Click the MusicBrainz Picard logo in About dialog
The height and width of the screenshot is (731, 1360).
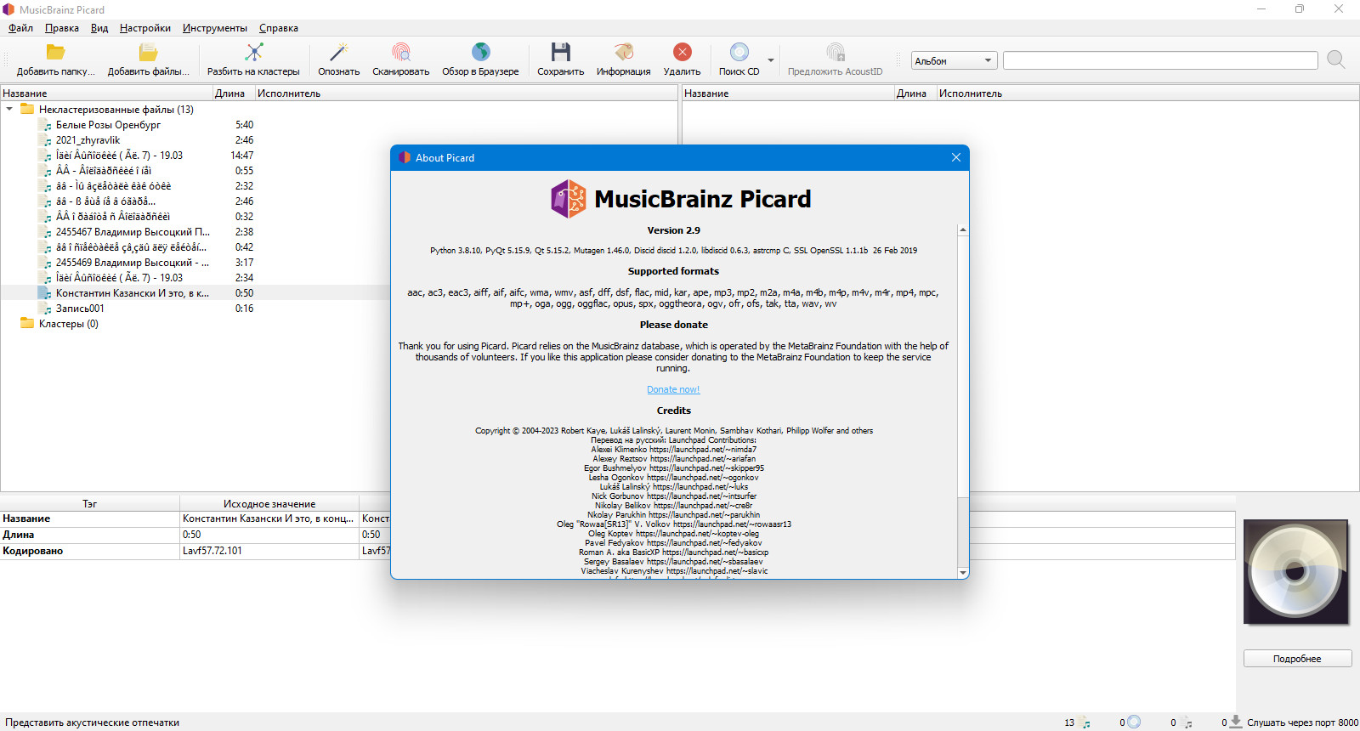tap(569, 199)
